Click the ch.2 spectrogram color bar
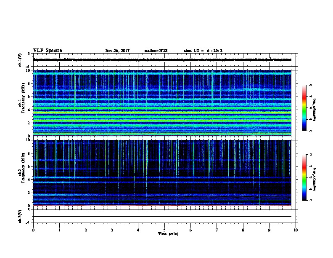Viewport: 333px width, 258px height. tap(304, 177)
